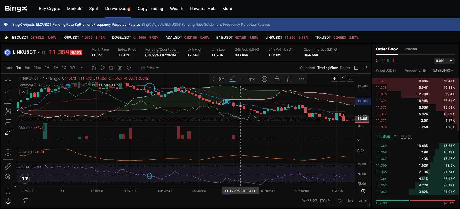Open the emoji sticker tool
The height and width of the screenshot is (209, 460).
(x=8, y=153)
